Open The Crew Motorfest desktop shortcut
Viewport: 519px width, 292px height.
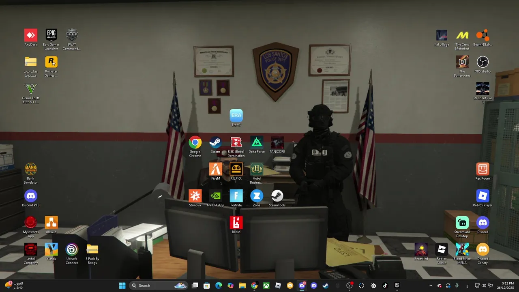462,39
